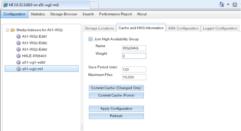Click the gear icon beside A51-WG2-Edit2

[x=18, y=43]
